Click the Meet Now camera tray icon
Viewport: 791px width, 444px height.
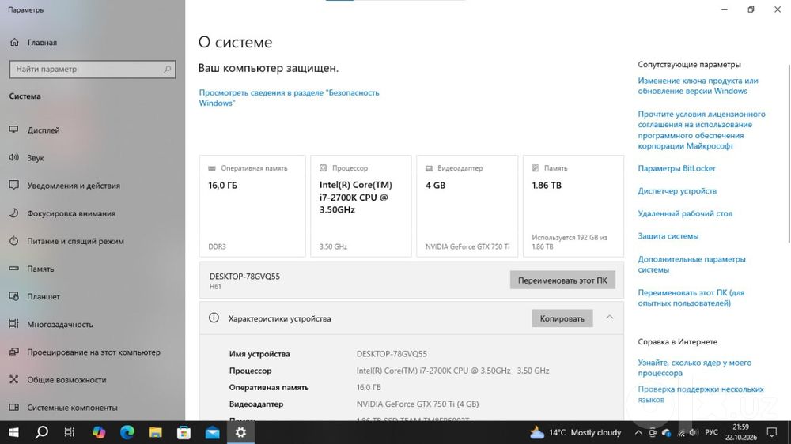(653, 432)
